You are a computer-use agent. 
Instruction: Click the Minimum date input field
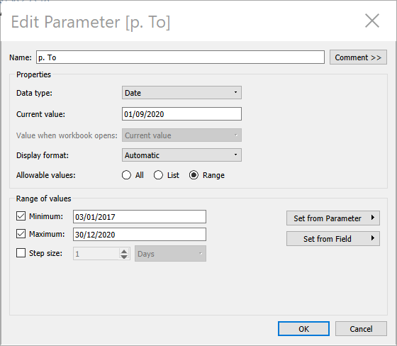coord(140,217)
